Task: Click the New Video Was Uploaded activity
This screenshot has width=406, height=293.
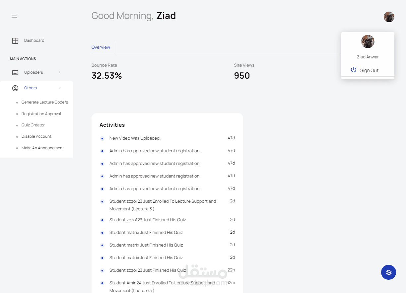Action: click(x=135, y=138)
